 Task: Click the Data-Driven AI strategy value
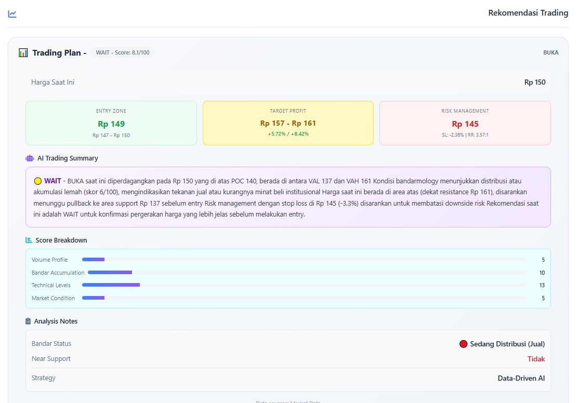tap(521, 378)
